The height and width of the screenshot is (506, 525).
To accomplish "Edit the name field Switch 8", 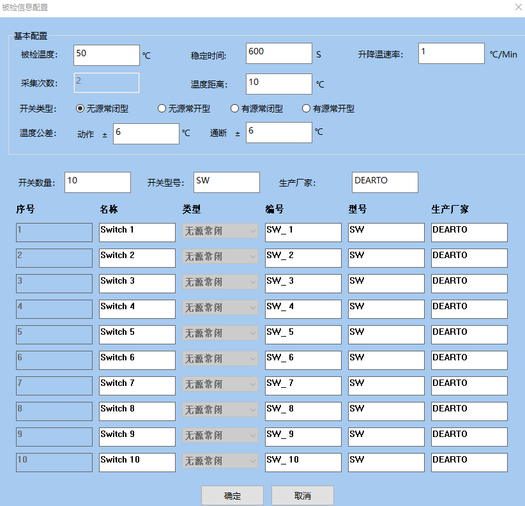I will [x=137, y=411].
